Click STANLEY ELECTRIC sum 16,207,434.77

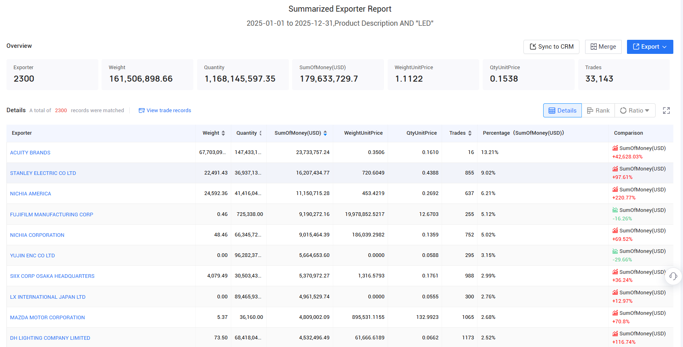click(x=313, y=173)
